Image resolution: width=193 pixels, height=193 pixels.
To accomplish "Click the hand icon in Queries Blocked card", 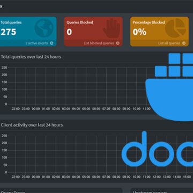I will 112,28.
